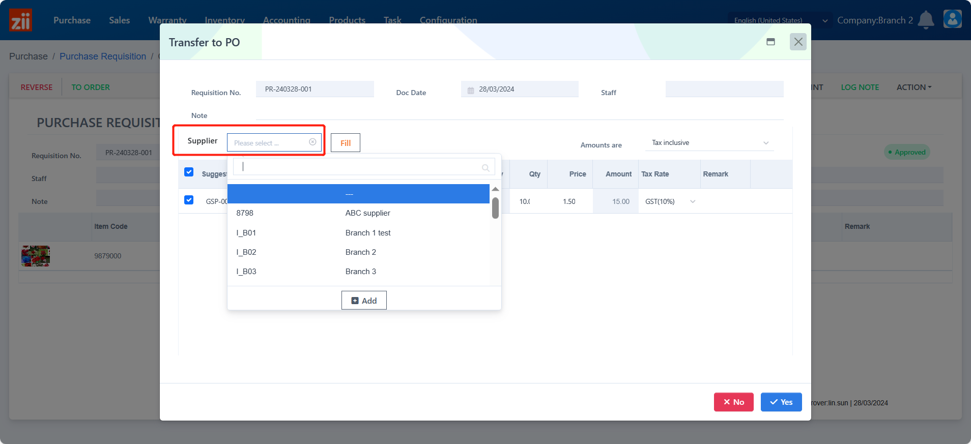971x444 pixels.
Task: Open the English language dropdown
Action: click(781, 20)
